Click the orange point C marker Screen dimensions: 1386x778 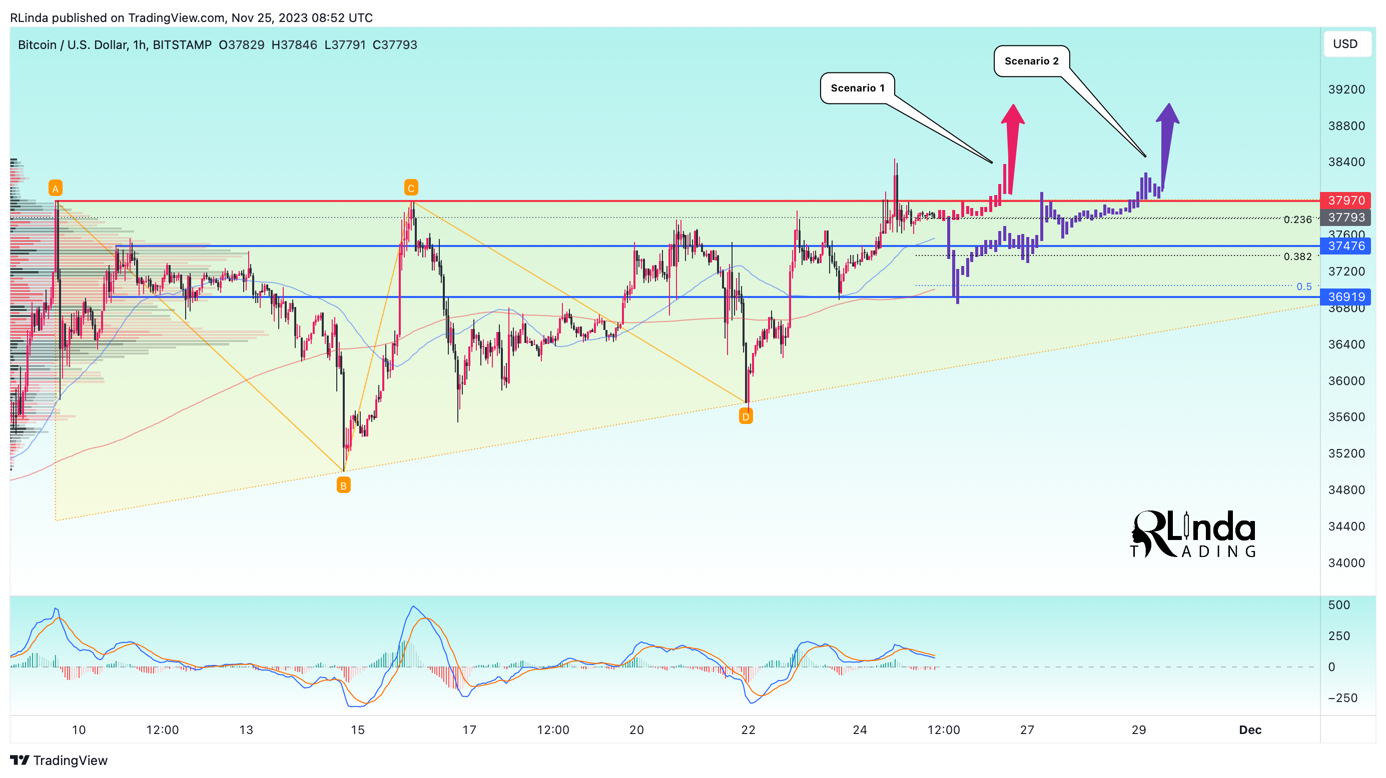point(411,187)
